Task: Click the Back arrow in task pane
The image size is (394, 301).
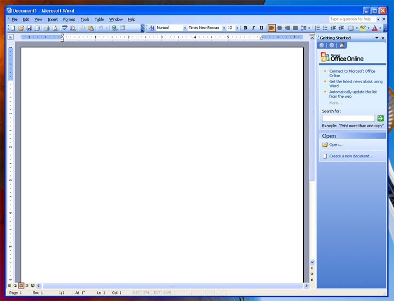Action: [x=322, y=45]
